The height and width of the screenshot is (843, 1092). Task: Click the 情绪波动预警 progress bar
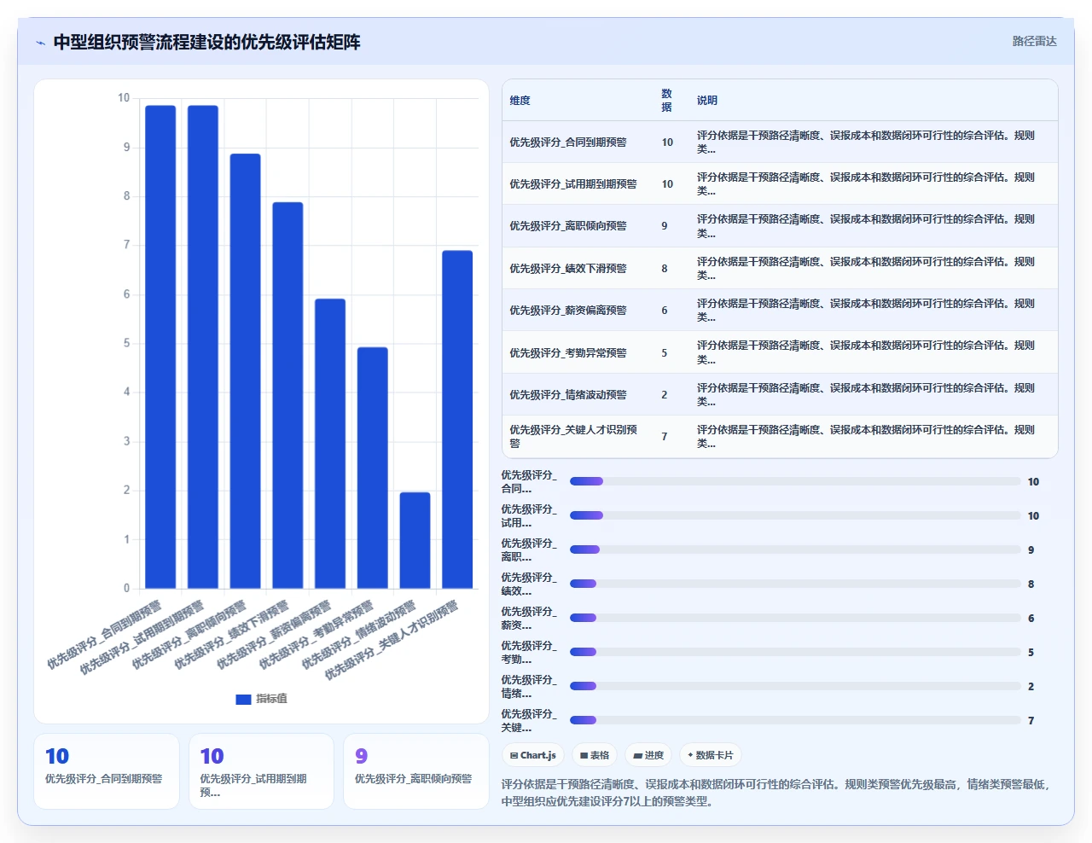795,686
